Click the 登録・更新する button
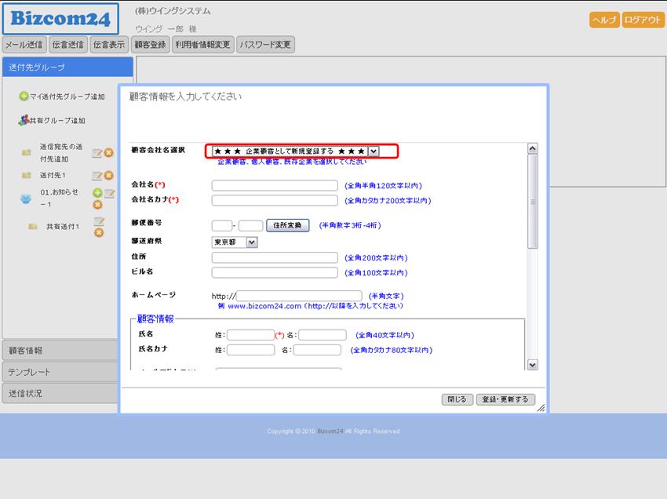This screenshot has height=499, width=667. coord(506,399)
